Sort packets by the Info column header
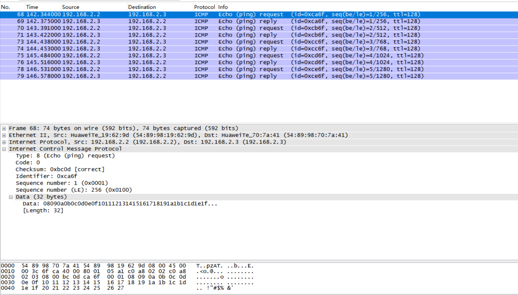Viewport: 518px width, 295px height. pyautogui.click(x=367, y=7)
